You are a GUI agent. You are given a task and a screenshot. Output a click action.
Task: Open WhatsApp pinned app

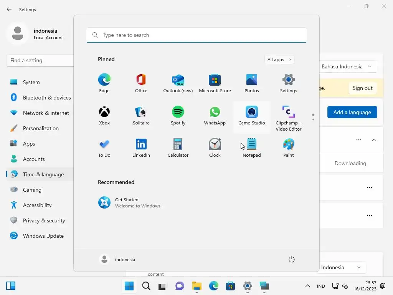point(215,116)
